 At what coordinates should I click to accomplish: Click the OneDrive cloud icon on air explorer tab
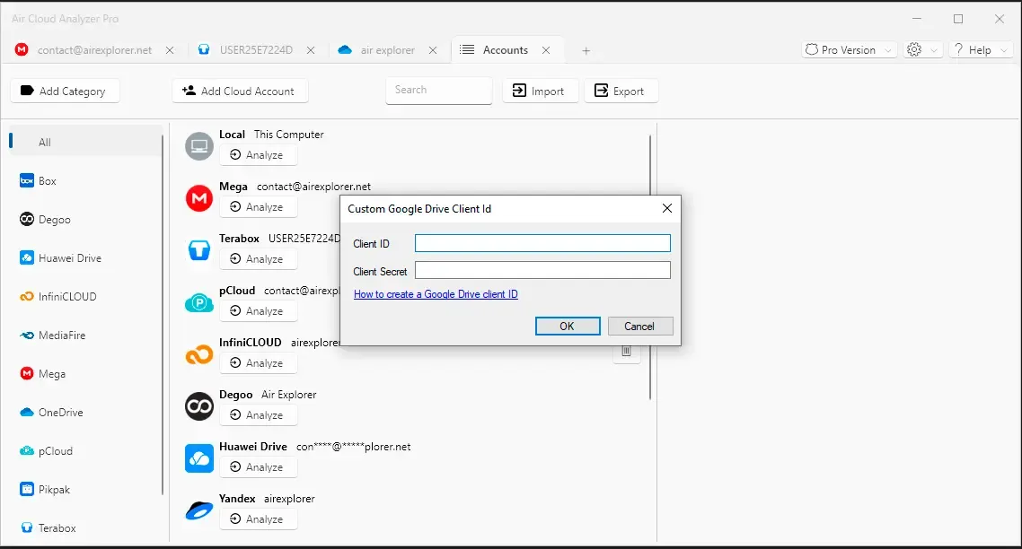345,49
